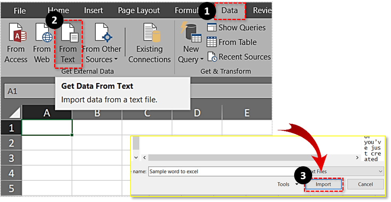Open the Text Files type combo box
The height and width of the screenshot is (202, 391).
coord(344,171)
